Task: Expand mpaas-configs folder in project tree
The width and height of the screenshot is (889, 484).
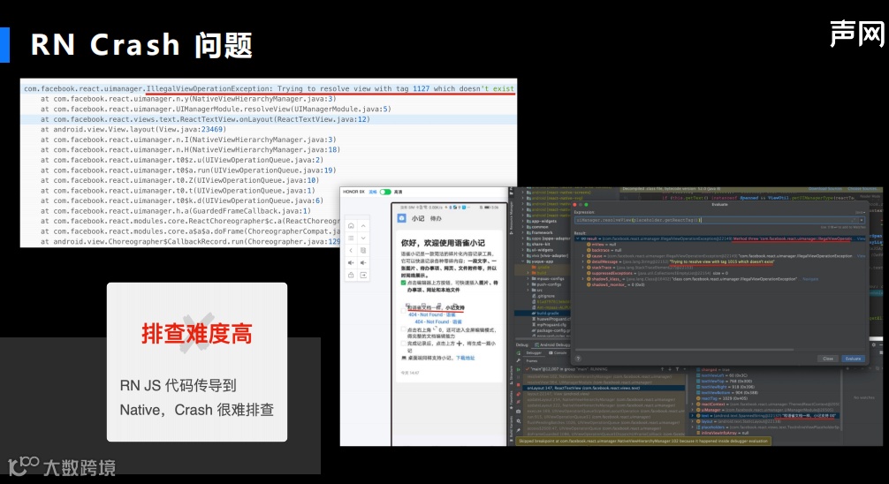Action: (x=528, y=279)
